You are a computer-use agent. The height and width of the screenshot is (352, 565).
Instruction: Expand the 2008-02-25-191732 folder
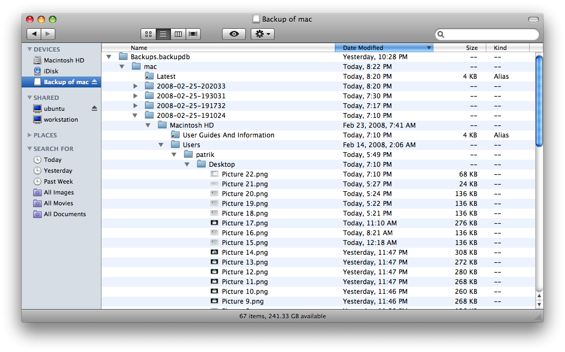[x=135, y=105]
